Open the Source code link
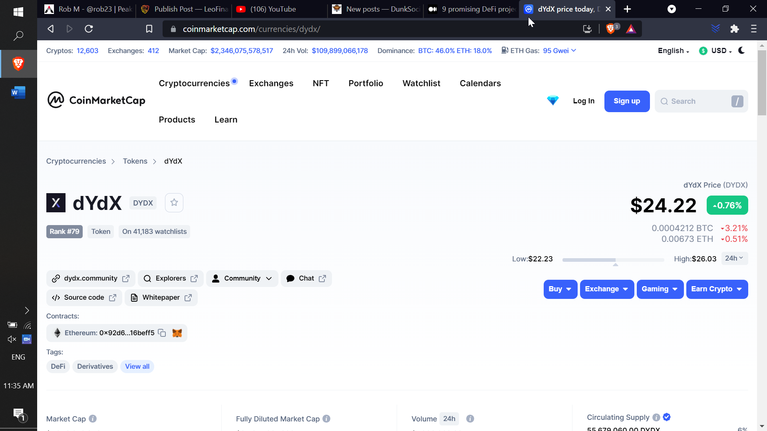 tap(84, 298)
